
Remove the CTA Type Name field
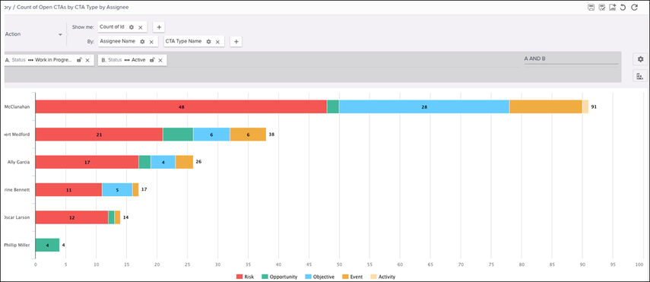218,42
